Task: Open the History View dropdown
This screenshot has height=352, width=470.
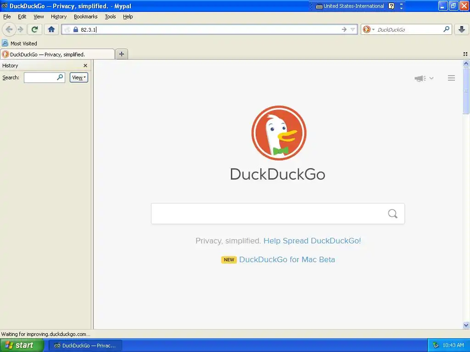Action: pyautogui.click(x=79, y=77)
